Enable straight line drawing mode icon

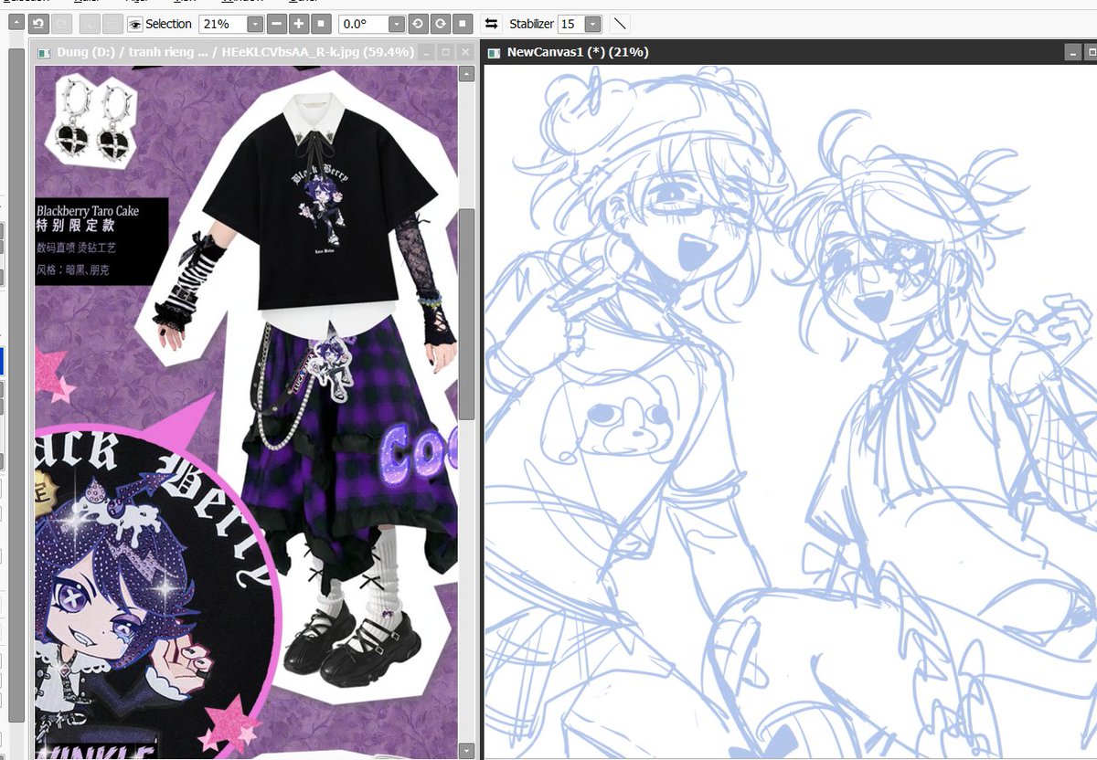coord(620,24)
